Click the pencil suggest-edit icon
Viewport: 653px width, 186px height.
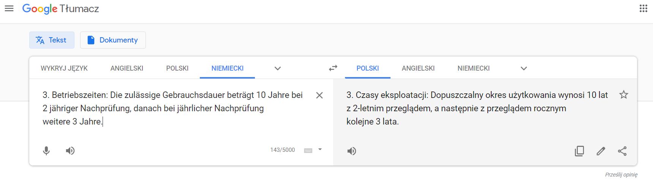(x=601, y=151)
